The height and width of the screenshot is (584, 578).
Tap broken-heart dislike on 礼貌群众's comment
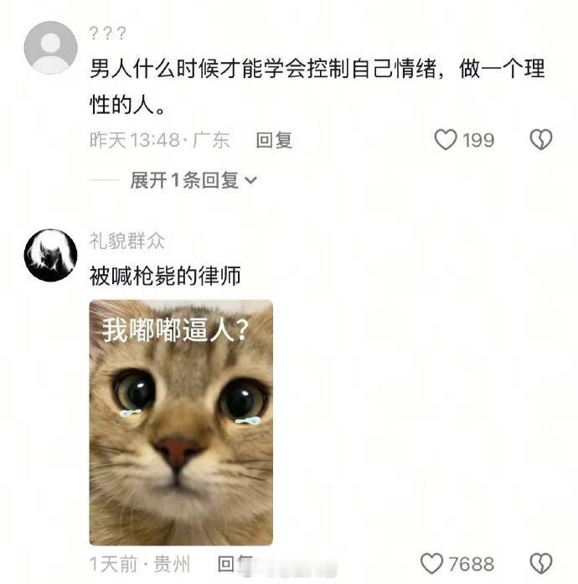pyautogui.click(x=541, y=564)
